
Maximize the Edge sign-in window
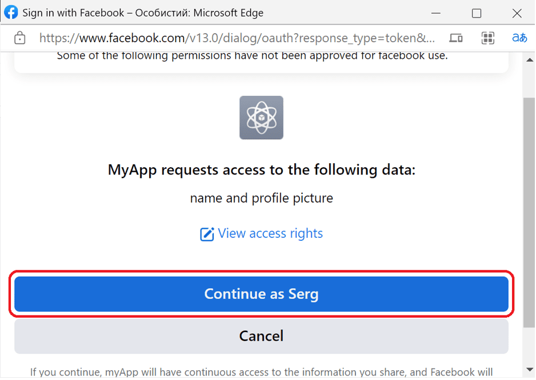[477, 13]
